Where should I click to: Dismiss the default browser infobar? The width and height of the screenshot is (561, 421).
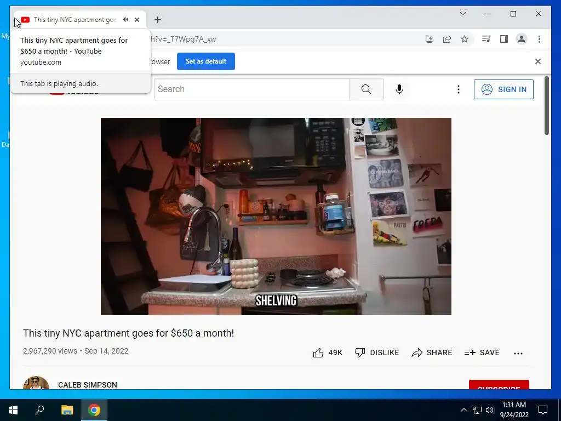coord(538,61)
